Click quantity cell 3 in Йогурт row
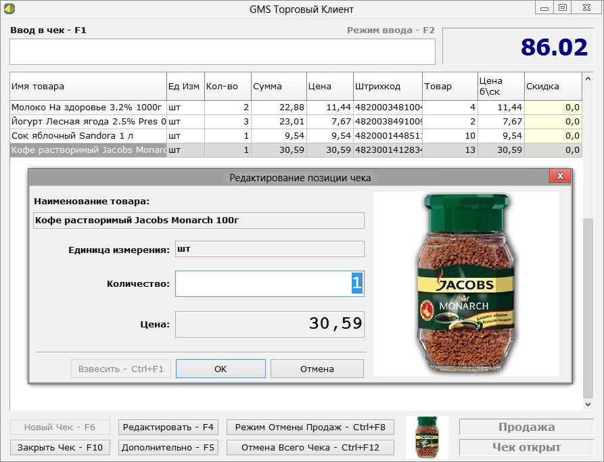This screenshot has height=462, width=604. pos(228,121)
